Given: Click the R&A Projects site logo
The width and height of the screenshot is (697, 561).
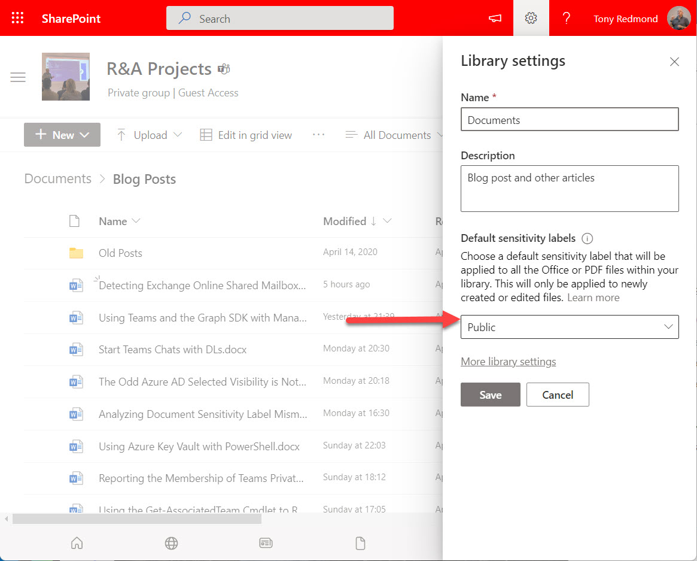Looking at the screenshot, I should [x=66, y=77].
